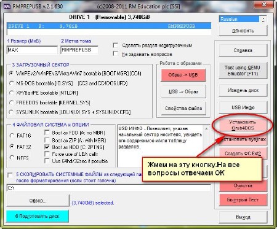
Task: Click the C:\ folder path field
Action: 109,188
